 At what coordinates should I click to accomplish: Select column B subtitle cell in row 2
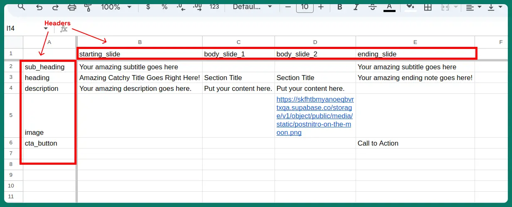coord(140,67)
